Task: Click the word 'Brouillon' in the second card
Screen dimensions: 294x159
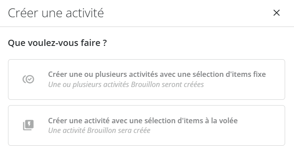Action: pos(102,130)
